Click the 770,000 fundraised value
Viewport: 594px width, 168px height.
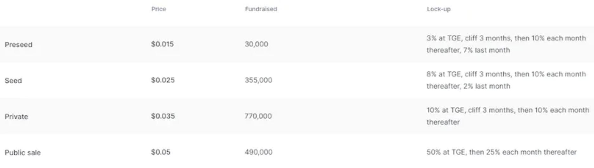(258, 116)
